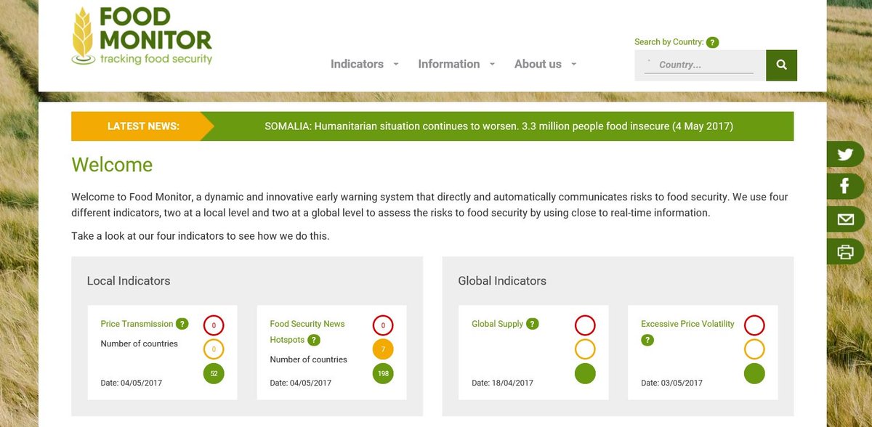
Task: Expand the Information dropdown arrow
Action: click(x=492, y=64)
